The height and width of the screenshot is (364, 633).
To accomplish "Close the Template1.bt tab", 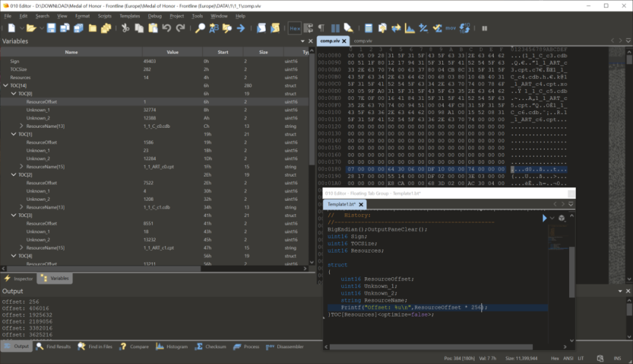I will click(x=361, y=204).
